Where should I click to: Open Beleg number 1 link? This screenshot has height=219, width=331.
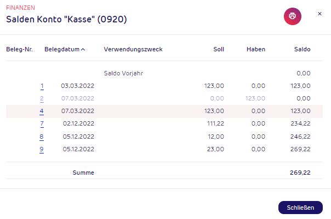[42, 86]
